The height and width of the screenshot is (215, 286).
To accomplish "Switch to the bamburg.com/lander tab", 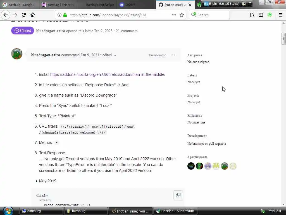I will (x=97, y=5).
